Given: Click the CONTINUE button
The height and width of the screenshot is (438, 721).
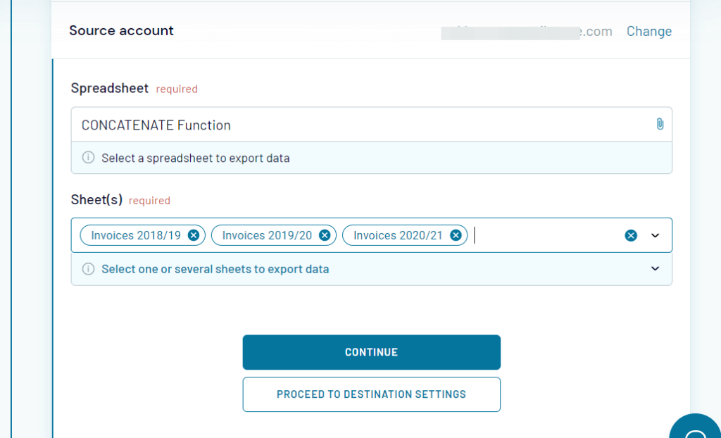Looking at the screenshot, I should pos(372,352).
